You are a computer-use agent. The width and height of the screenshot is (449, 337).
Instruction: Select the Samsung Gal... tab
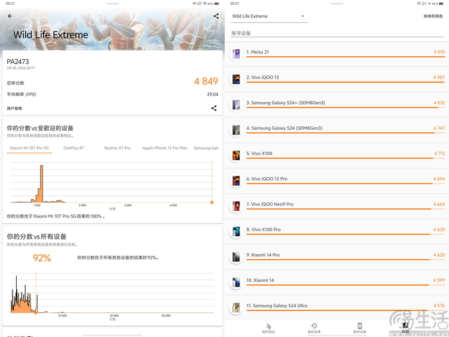[206, 148]
